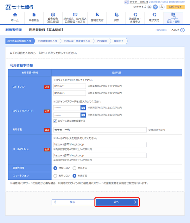Open 承認 approval icon
The width and height of the screenshot is (190, 223).
click(116, 15)
